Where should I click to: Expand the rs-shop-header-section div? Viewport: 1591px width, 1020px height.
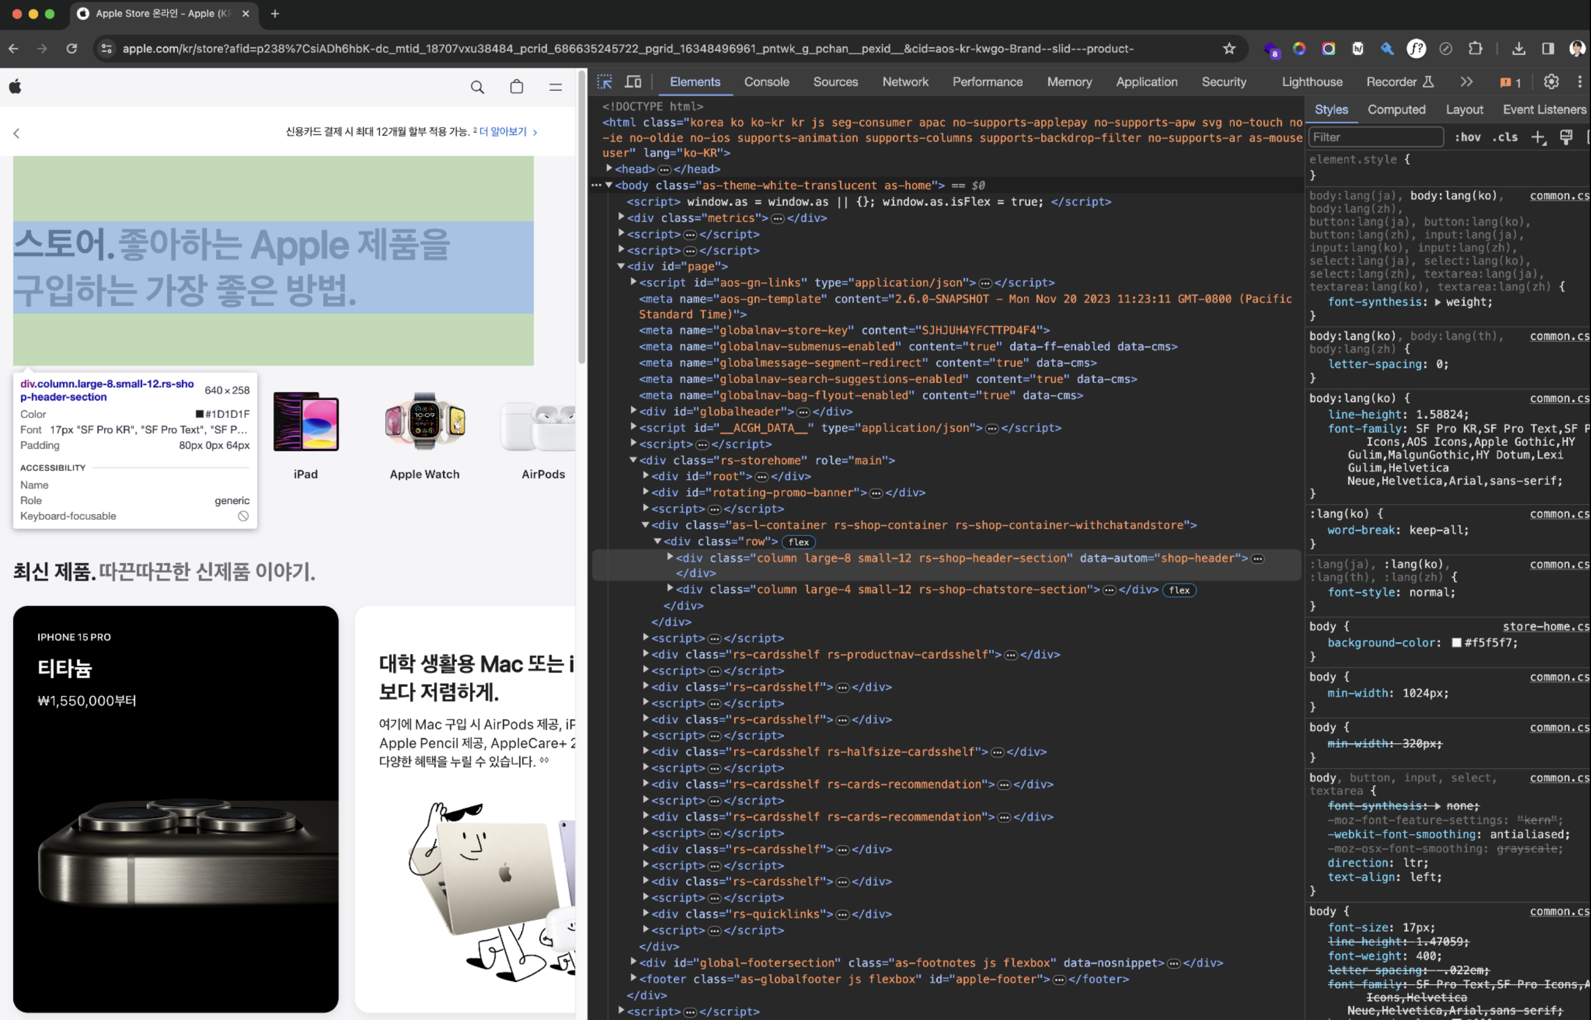(x=670, y=557)
